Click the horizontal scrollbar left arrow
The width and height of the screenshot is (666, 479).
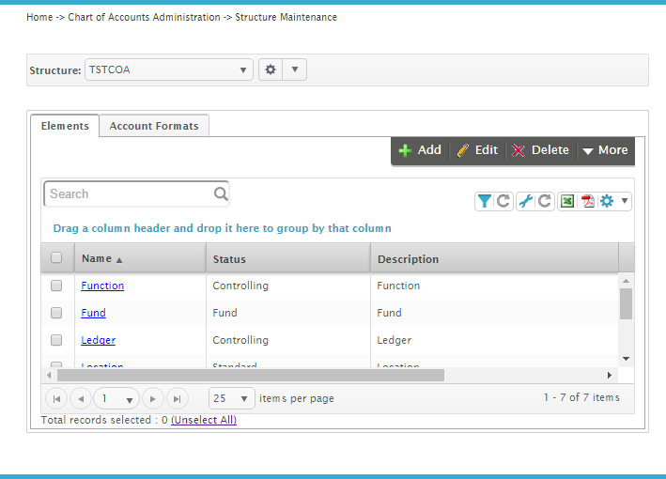coord(49,375)
